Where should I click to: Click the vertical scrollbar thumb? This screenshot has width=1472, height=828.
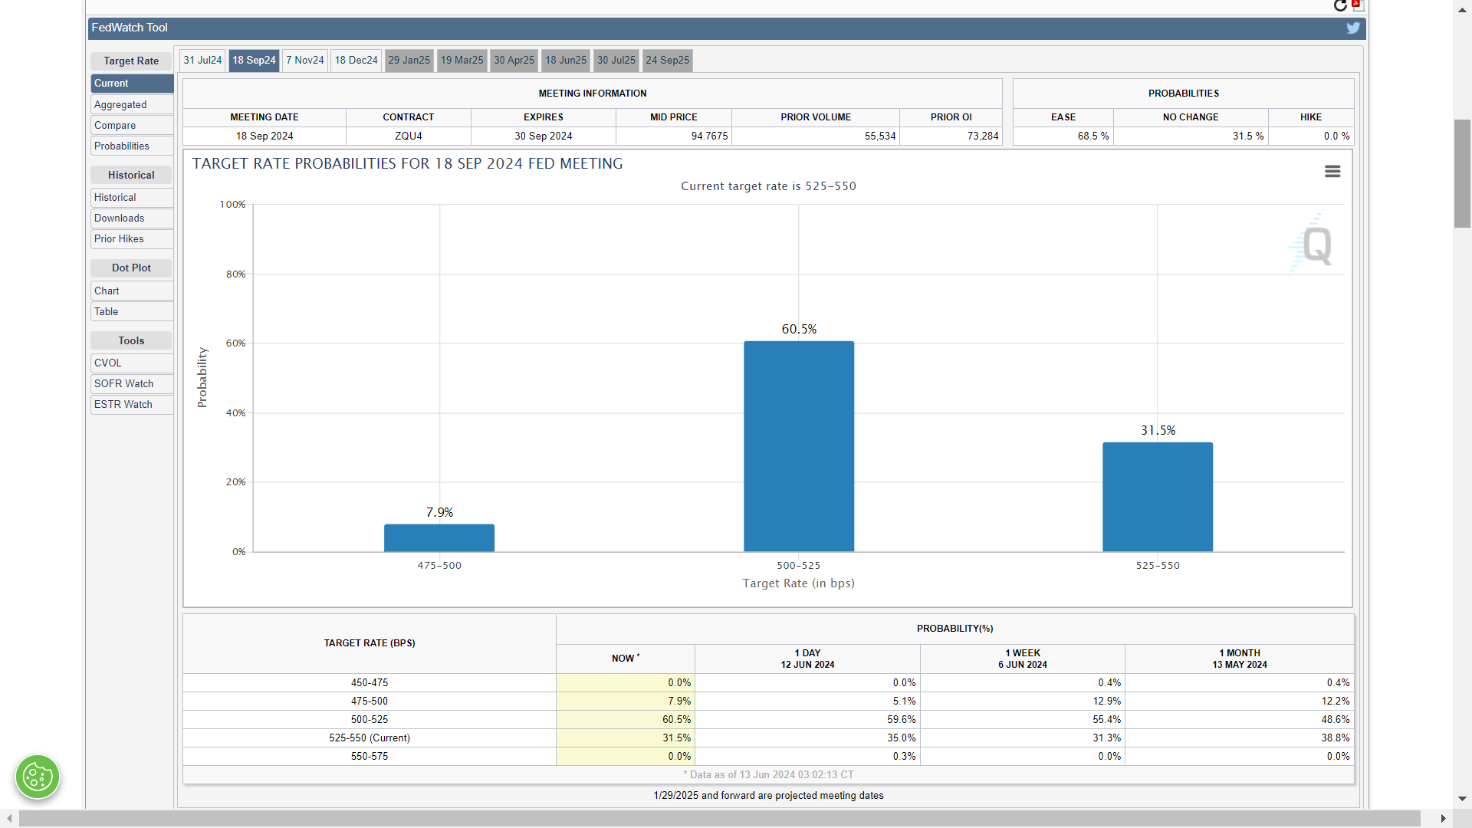click(x=1462, y=173)
